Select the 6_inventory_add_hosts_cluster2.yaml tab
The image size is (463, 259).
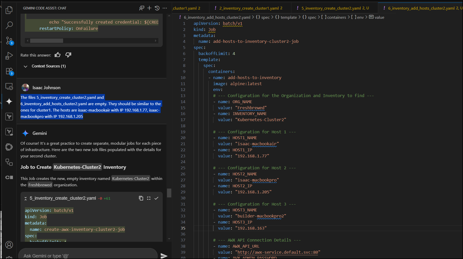click(x=421, y=8)
